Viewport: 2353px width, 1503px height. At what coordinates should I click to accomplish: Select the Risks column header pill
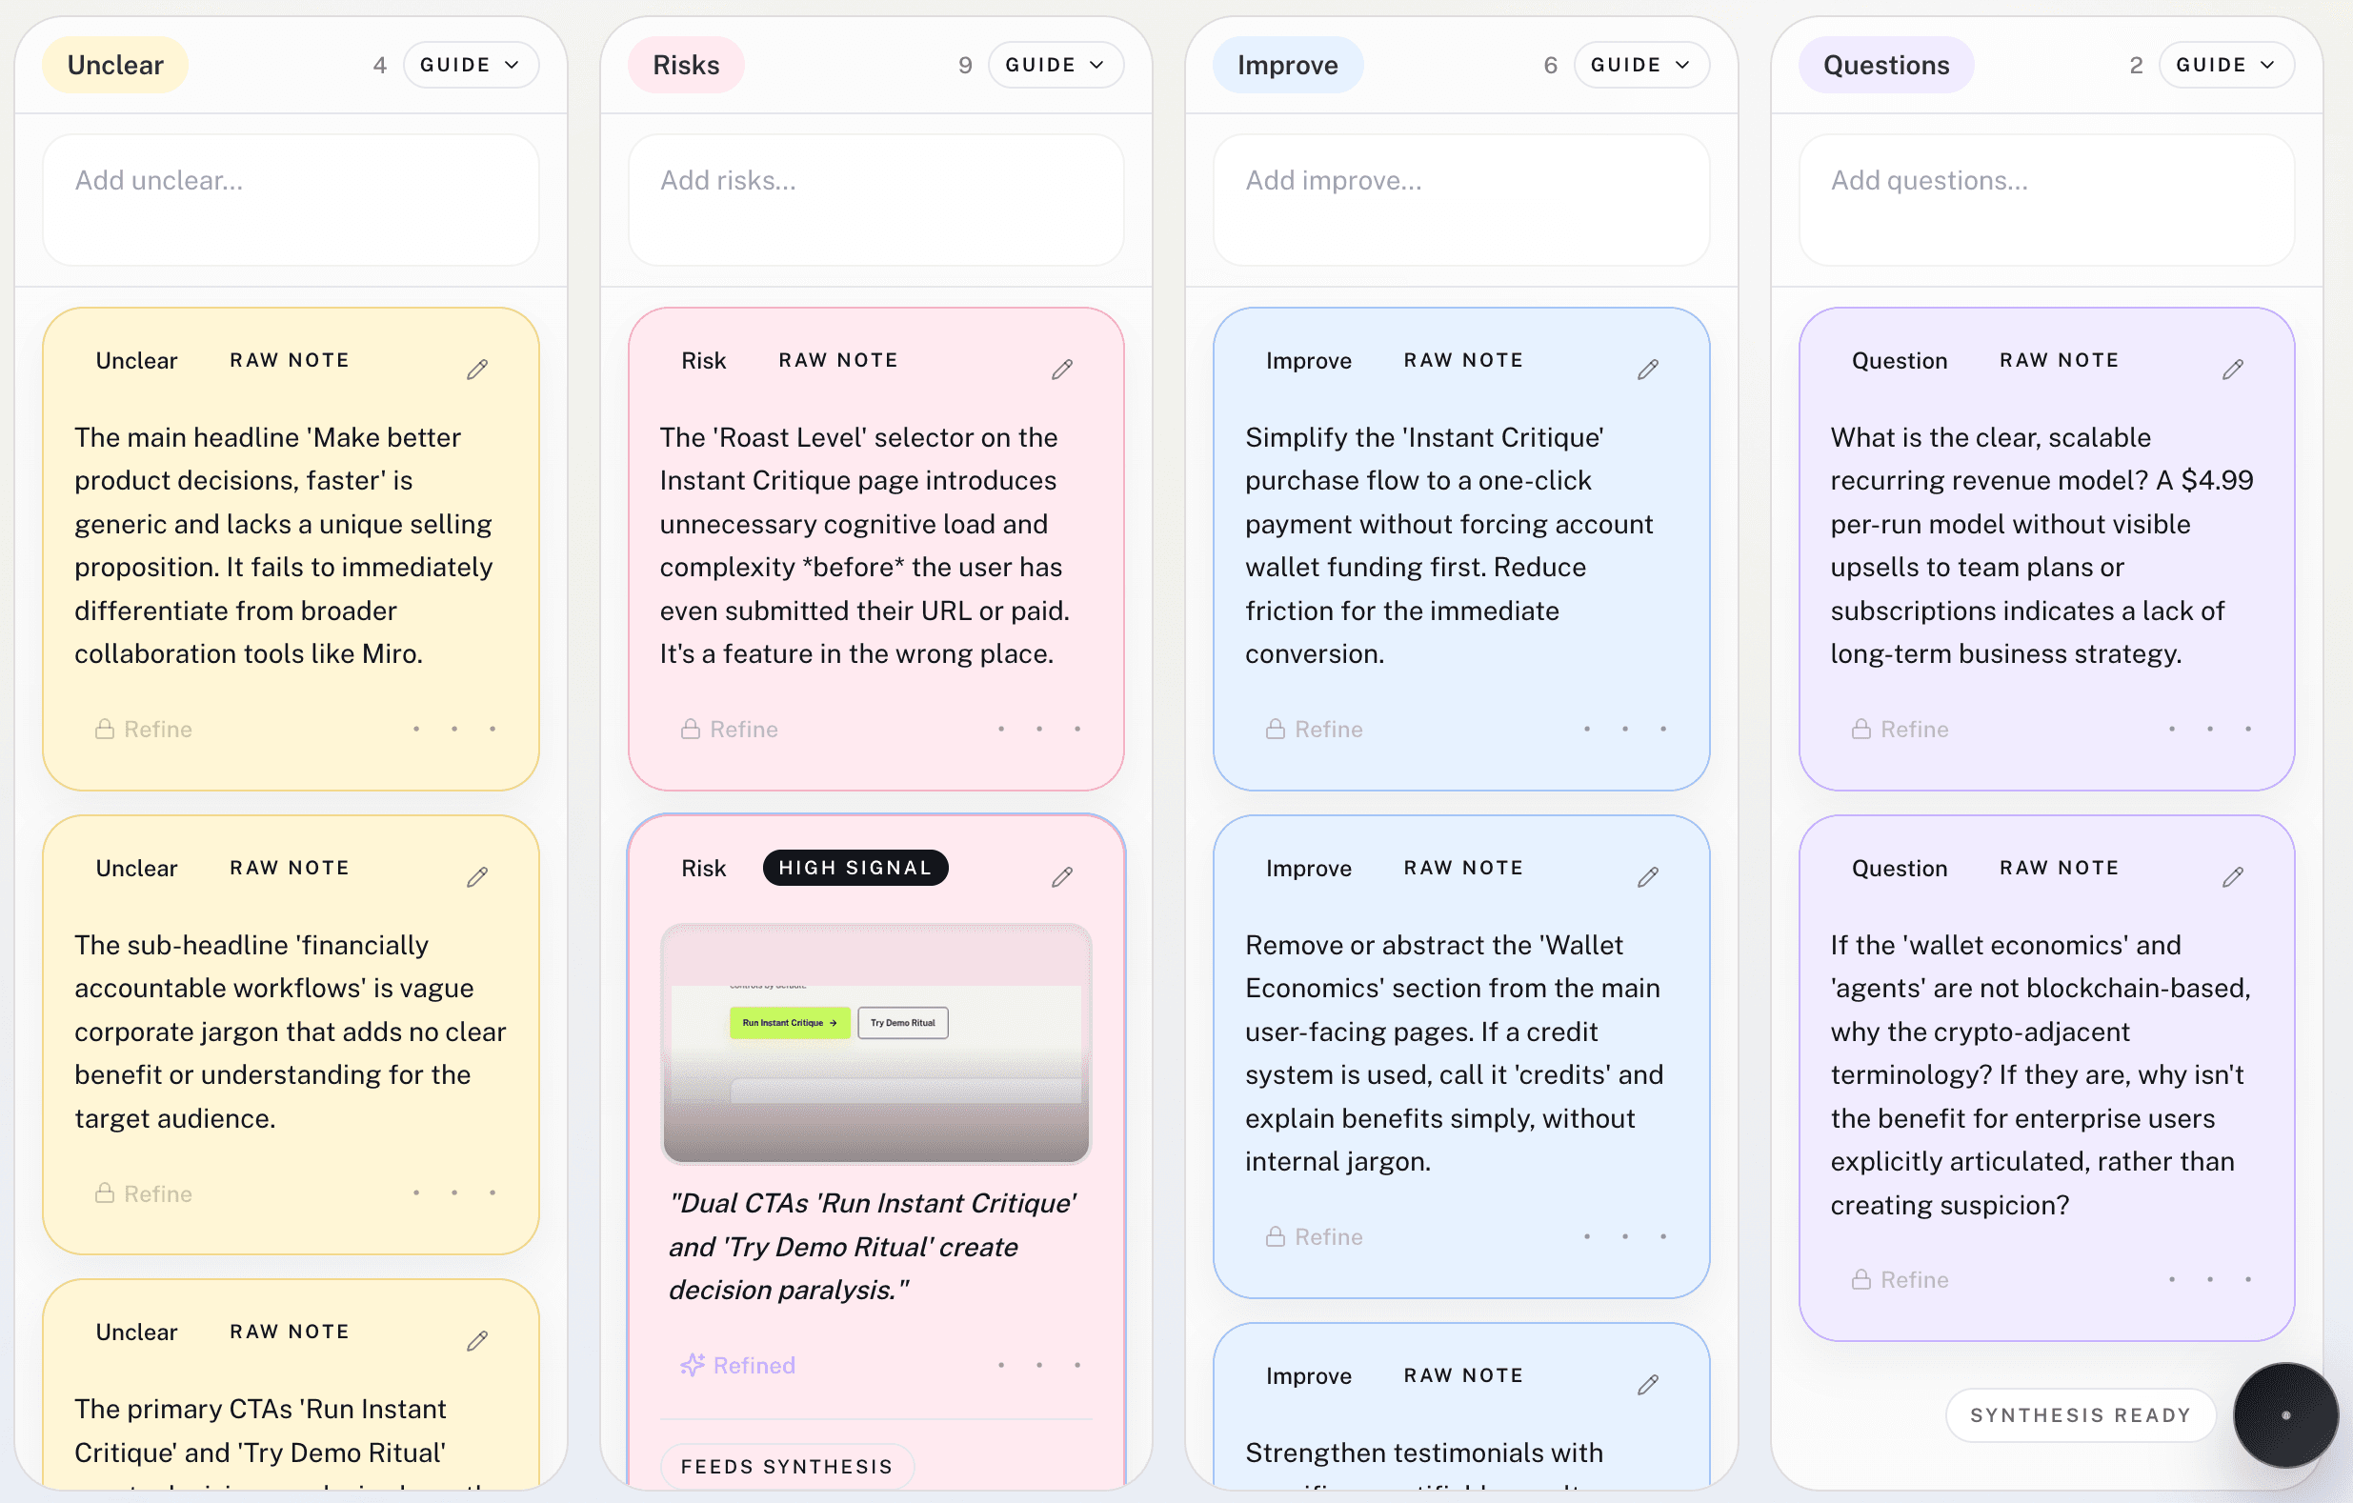(x=686, y=65)
